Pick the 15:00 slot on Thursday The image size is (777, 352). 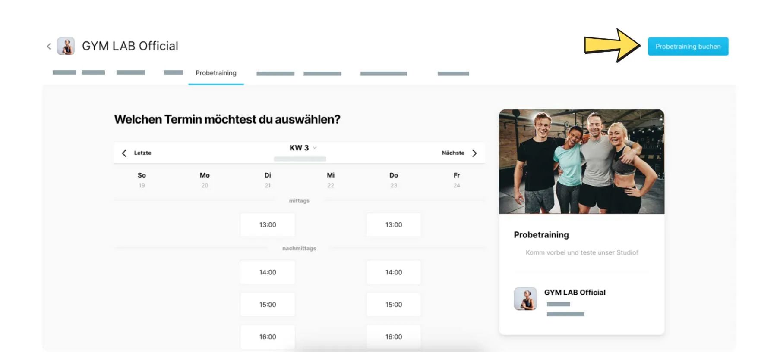(393, 305)
